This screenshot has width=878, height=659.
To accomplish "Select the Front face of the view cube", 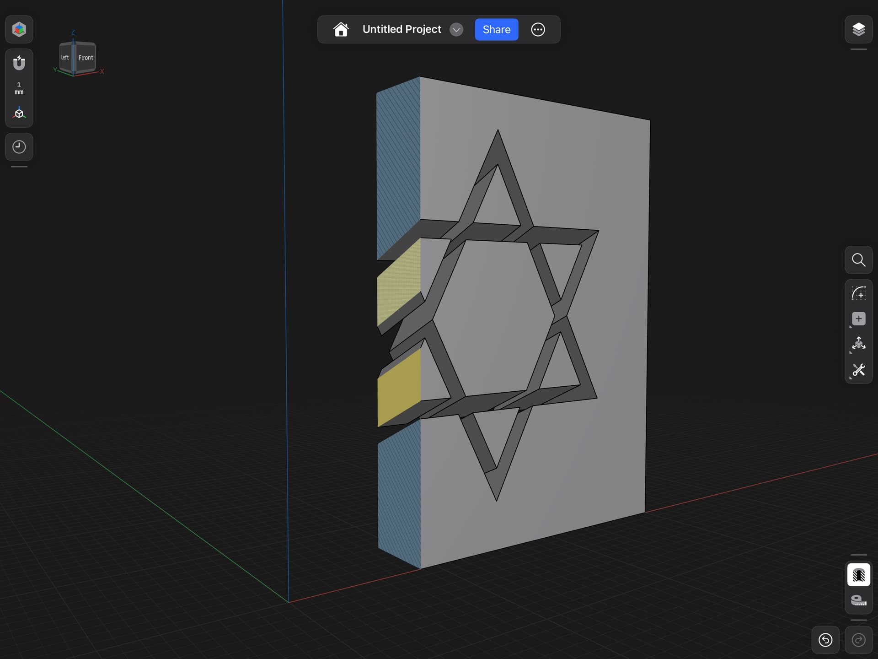I will point(86,58).
